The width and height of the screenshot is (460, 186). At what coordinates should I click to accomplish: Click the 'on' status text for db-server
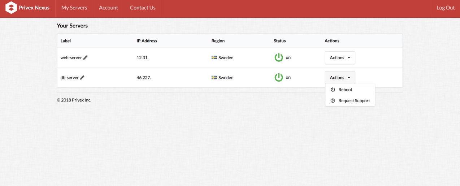[288, 77]
